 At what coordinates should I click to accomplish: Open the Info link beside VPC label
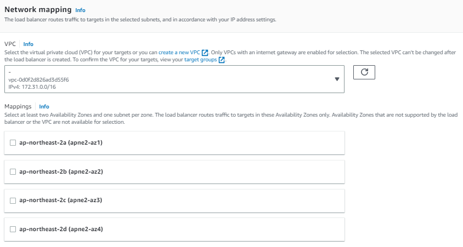29,44
